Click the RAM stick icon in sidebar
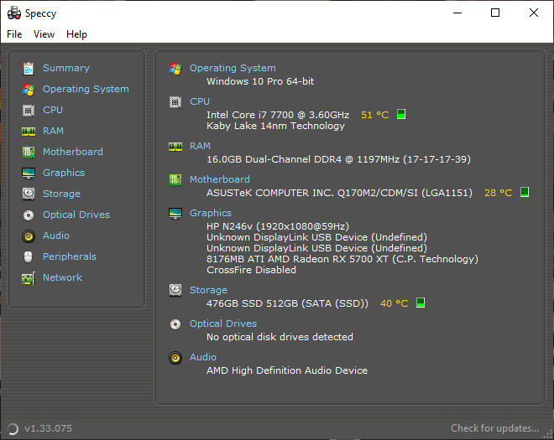Viewport: 554px width, 440px height. point(29,132)
